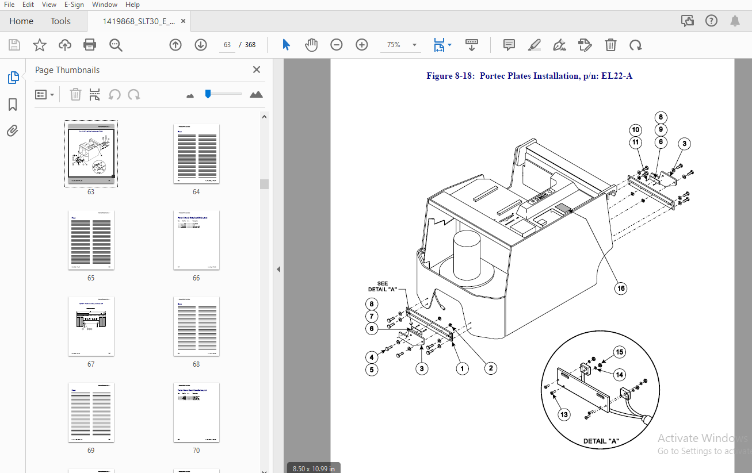
Task: Open the Bookmarks sidebar panel
Action: [x=13, y=105]
